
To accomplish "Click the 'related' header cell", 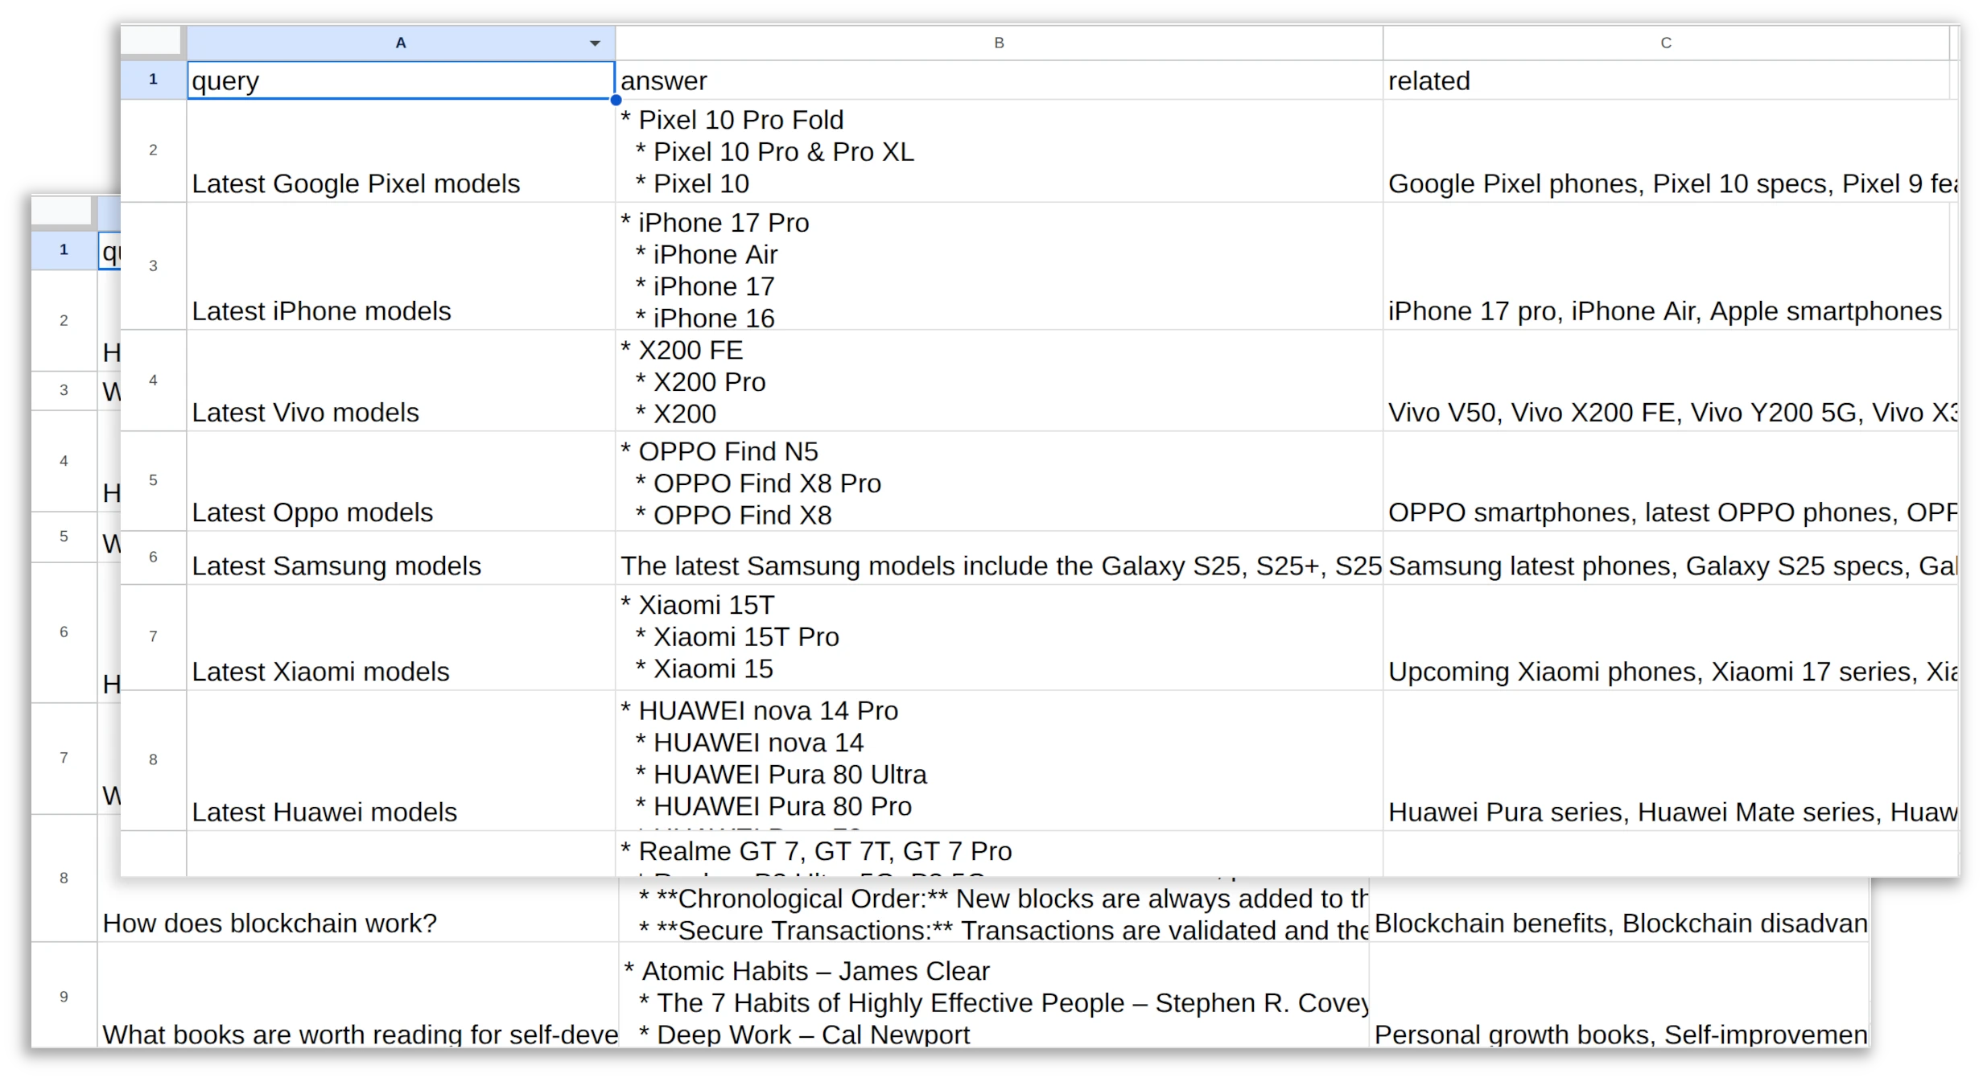I will point(1666,80).
